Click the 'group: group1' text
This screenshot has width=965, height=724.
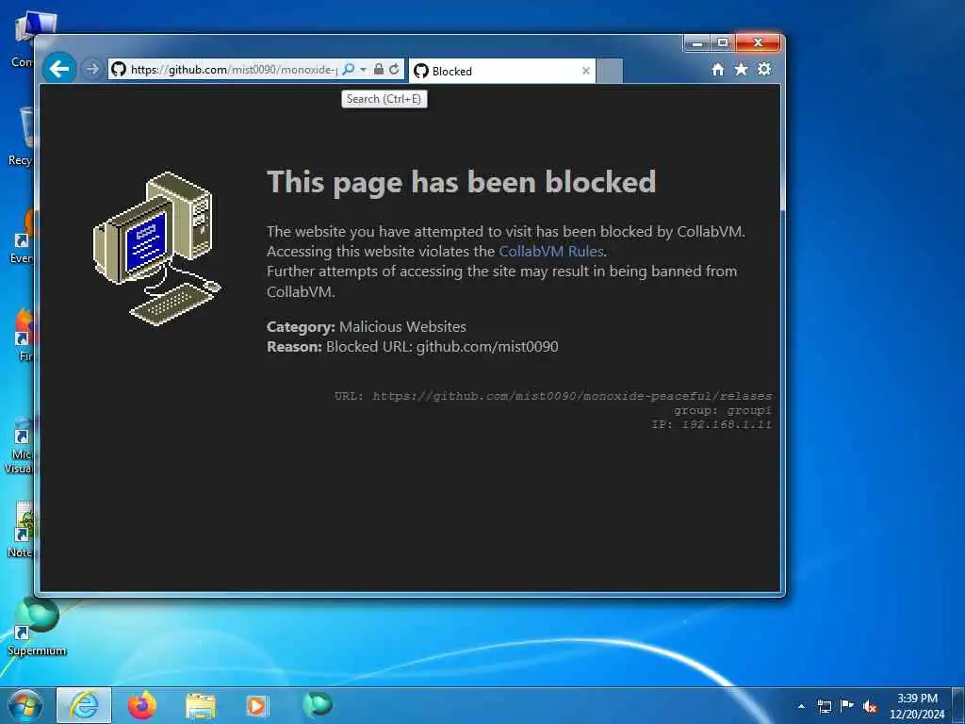tap(723, 410)
